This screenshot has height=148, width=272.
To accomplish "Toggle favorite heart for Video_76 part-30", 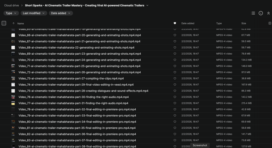I will [175, 97].
